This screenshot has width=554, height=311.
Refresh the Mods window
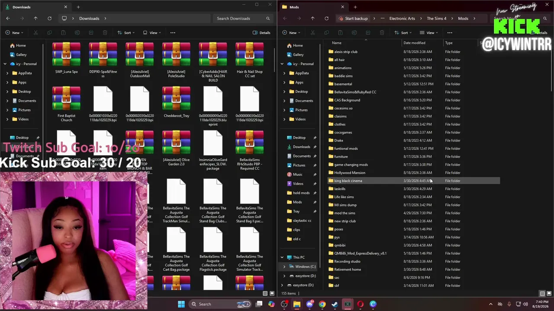pyautogui.click(x=326, y=19)
